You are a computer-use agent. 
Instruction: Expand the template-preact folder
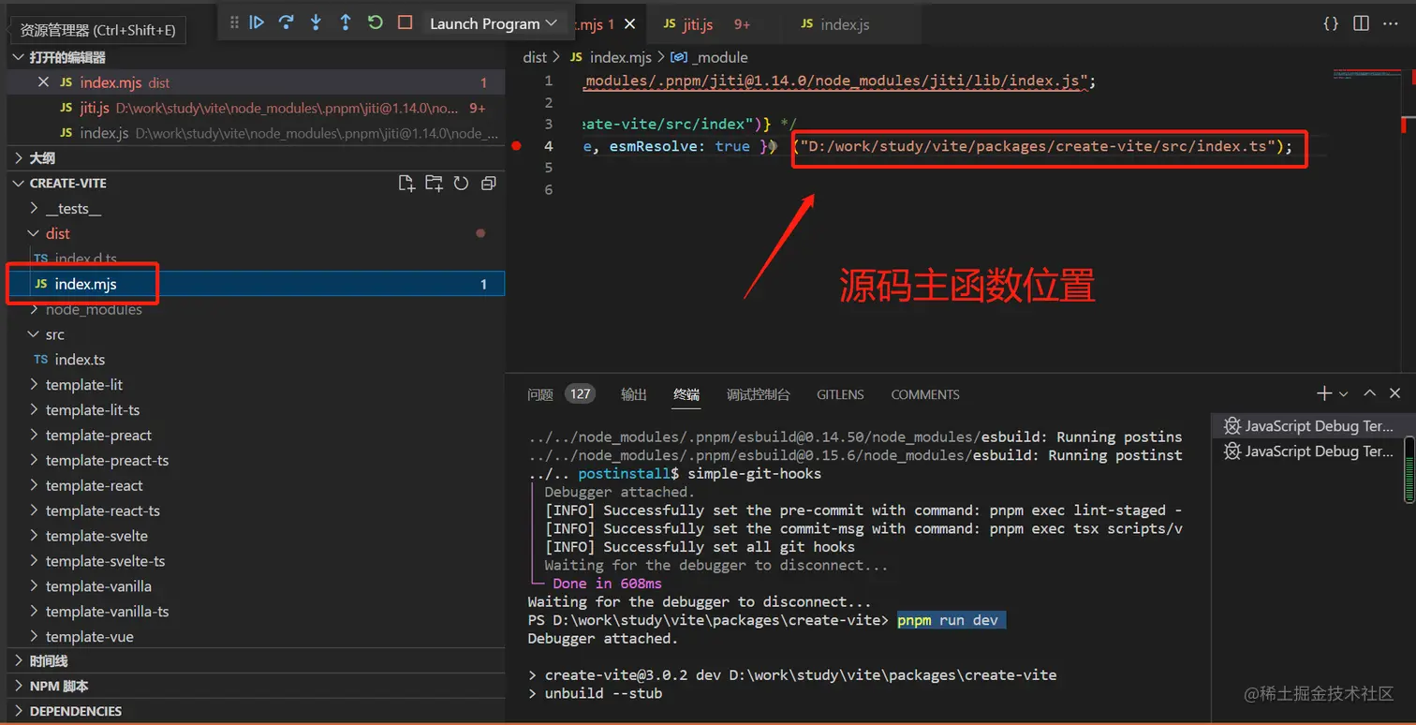(257, 436)
